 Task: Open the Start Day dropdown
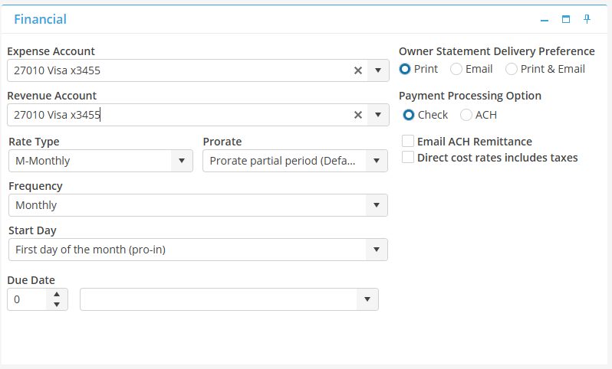coord(376,250)
